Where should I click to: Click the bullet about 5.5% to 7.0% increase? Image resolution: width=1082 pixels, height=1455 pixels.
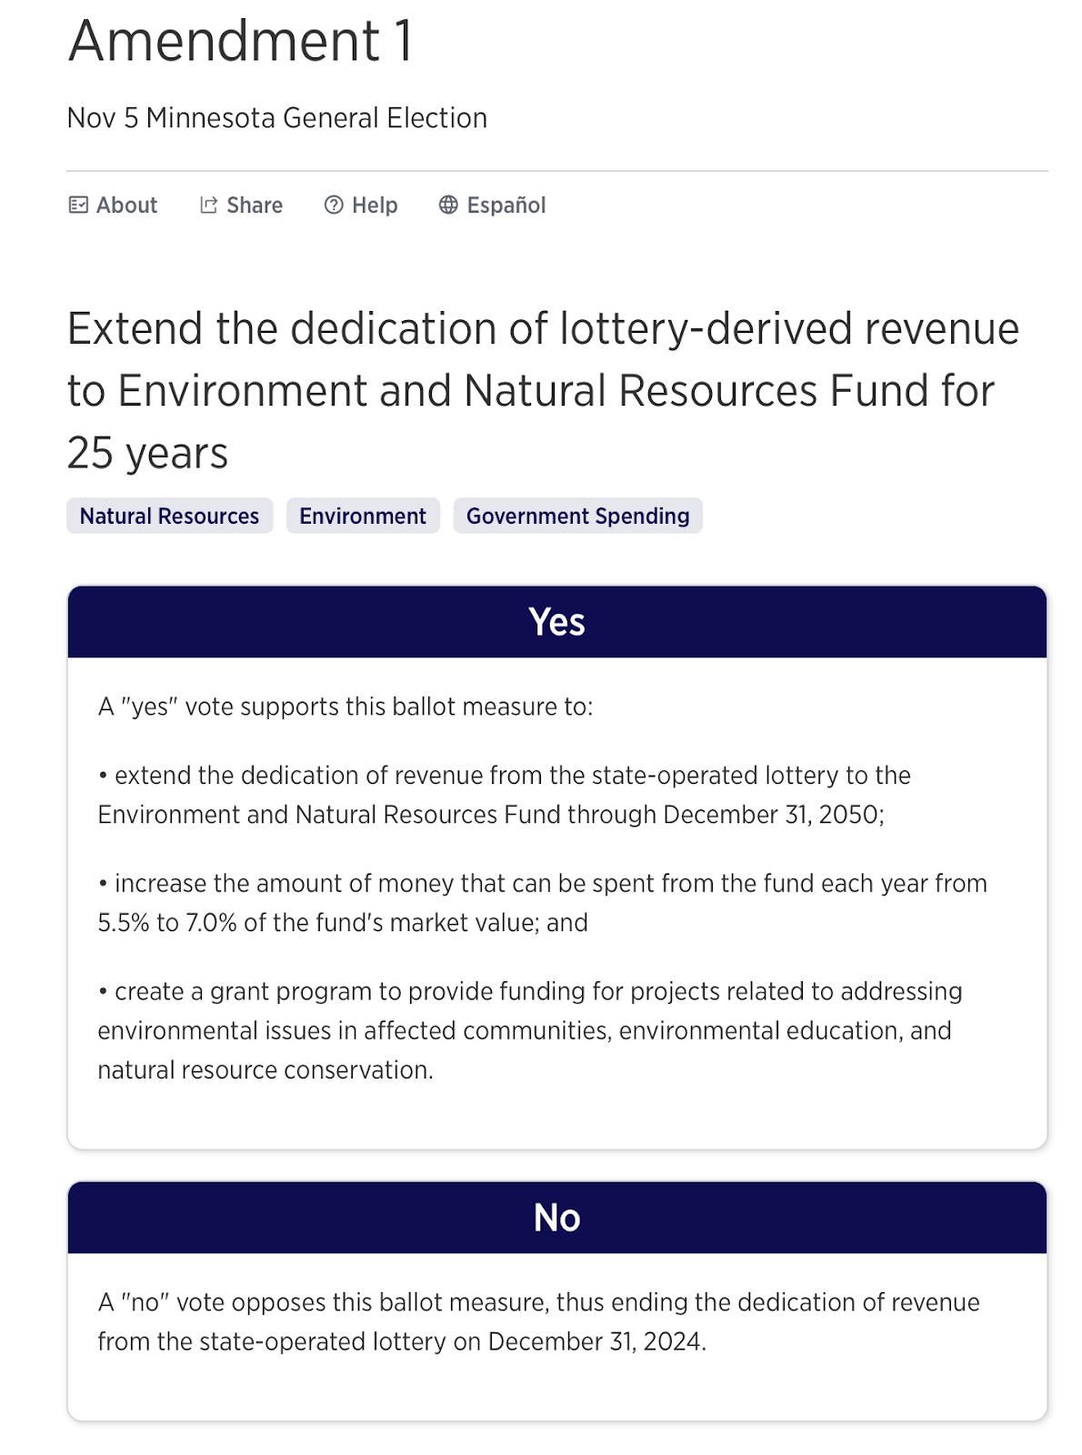tap(542, 902)
